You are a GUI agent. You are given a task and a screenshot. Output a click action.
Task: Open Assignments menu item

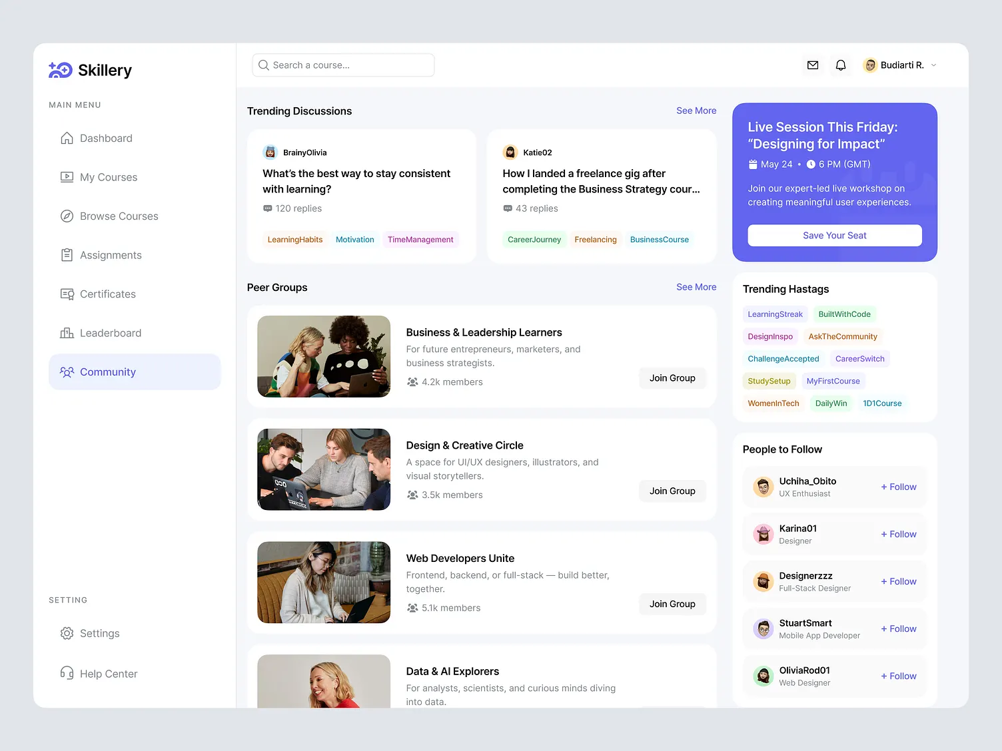[x=135, y=255]
